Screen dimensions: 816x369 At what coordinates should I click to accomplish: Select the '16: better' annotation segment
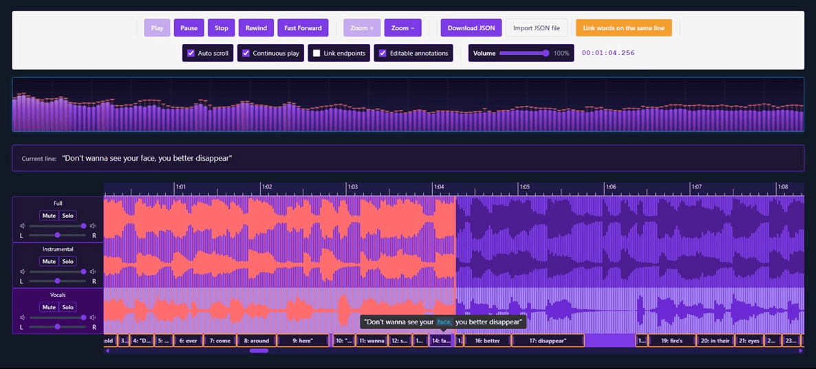[x=487, y=341]
